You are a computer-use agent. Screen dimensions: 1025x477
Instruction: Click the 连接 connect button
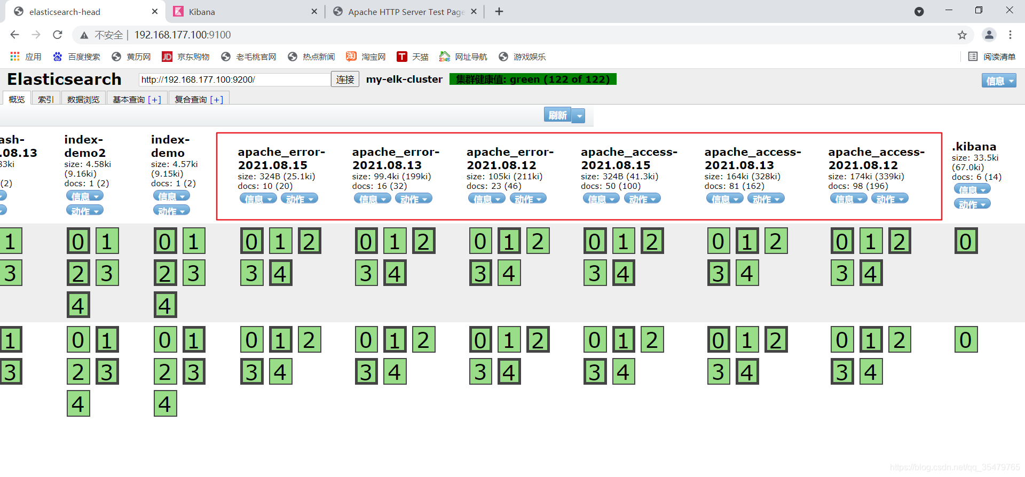pyautogui.click(x=345, y=79)
